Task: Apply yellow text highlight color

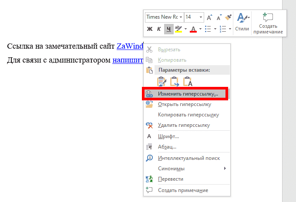Action: pos(178,29)
